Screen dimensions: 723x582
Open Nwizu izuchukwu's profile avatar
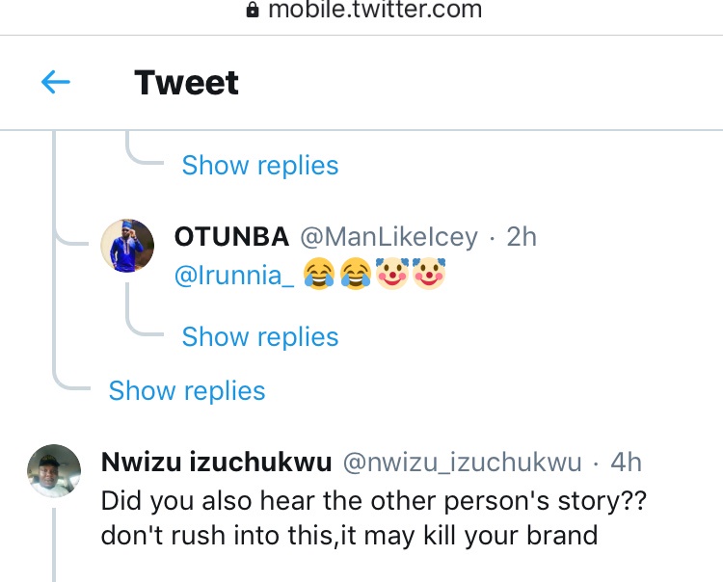coord(53,470)
